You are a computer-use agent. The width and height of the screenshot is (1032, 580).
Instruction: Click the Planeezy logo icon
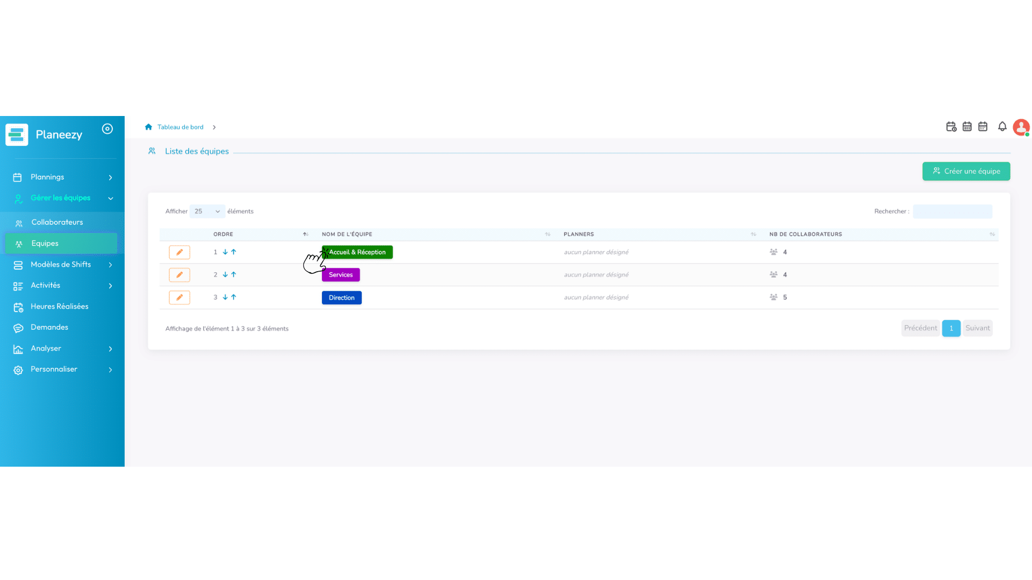coord(17,135)
